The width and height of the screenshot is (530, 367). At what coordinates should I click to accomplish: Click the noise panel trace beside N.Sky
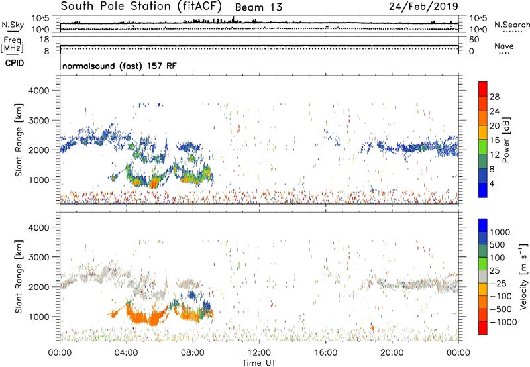tap(259, 23)
